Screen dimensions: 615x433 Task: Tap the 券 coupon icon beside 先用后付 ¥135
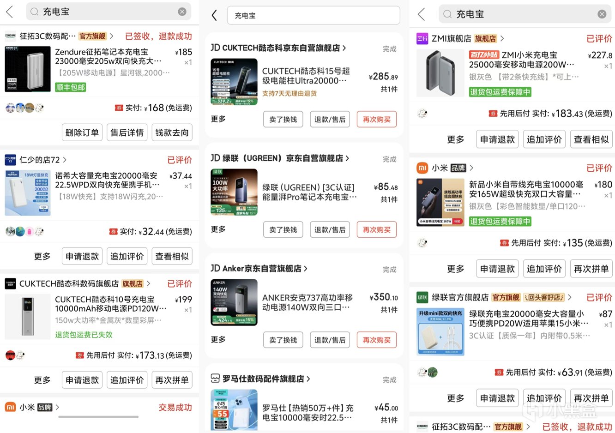[504, 243]
